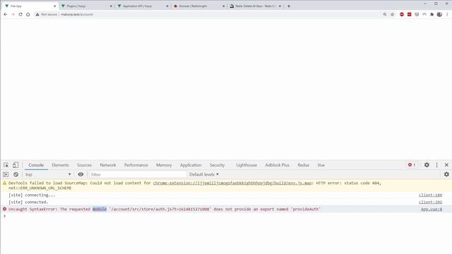Switch to the Application API | Vue.js tab

click(x=143, y=6)
